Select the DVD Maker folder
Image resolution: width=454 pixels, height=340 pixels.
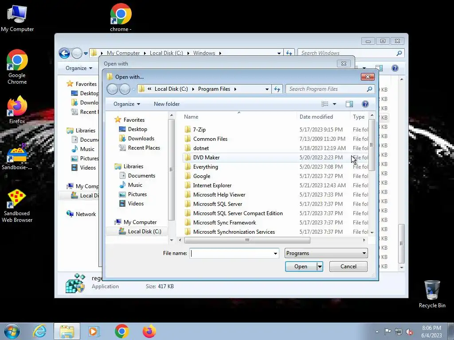point(206,157)
